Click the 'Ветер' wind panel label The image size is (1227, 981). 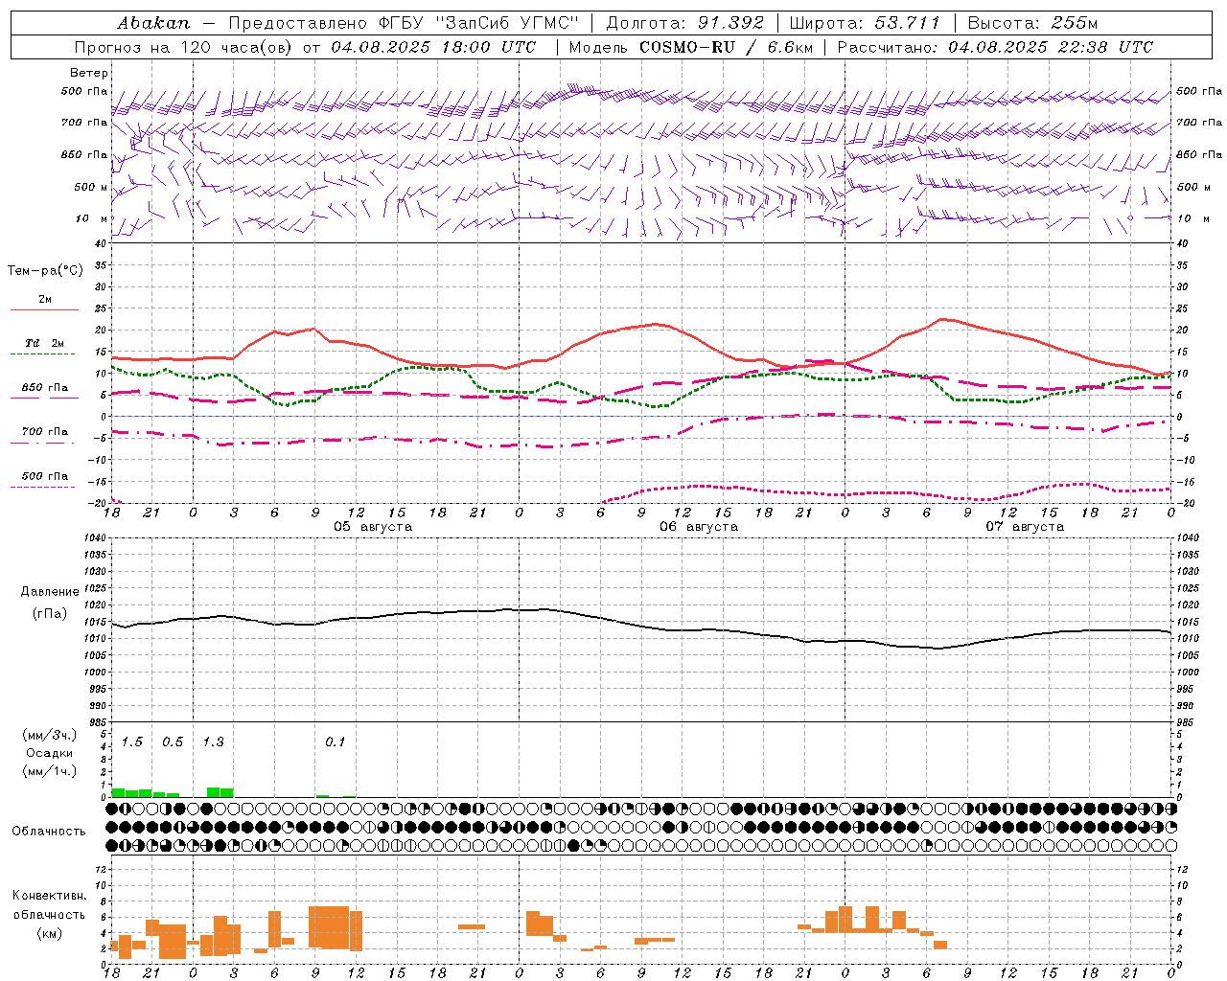tap(89, 73)
